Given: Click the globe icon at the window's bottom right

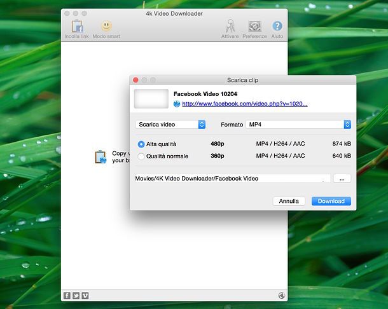Looking at the screenshot, I should [x=281, y=295].
